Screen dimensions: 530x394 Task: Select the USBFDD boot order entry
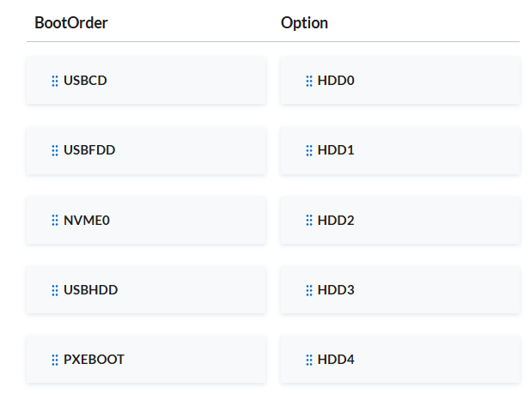click(146, 150)
